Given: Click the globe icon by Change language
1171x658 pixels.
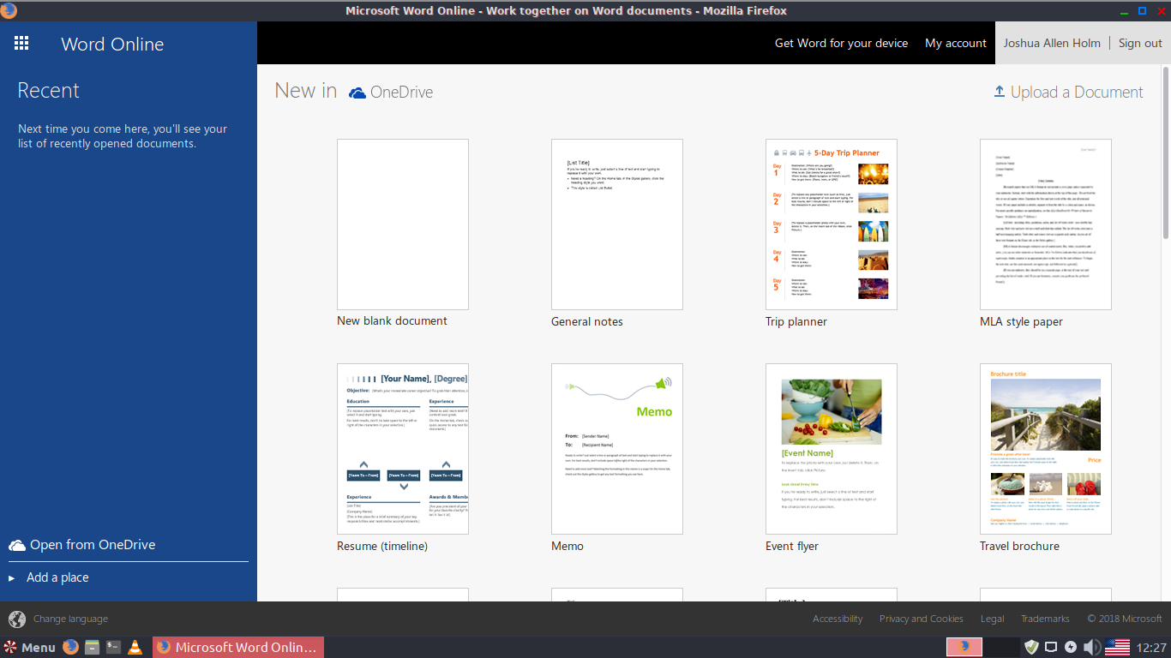Looking at the screenshot, I should tap(17, 619).
